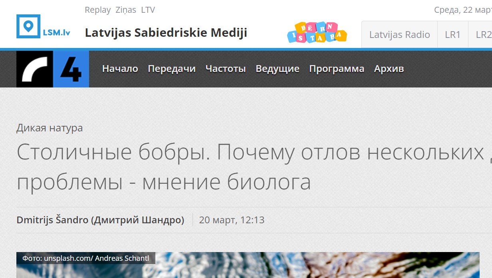492x278 pixels.
Task: Open author Dmitrijs Šandro profile link
Action: (100, 220)
